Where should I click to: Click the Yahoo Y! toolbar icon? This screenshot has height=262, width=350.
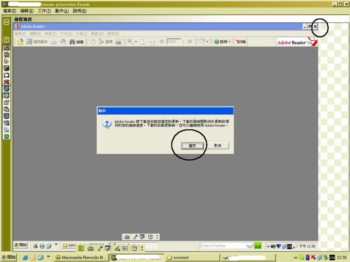click(241, 41)
